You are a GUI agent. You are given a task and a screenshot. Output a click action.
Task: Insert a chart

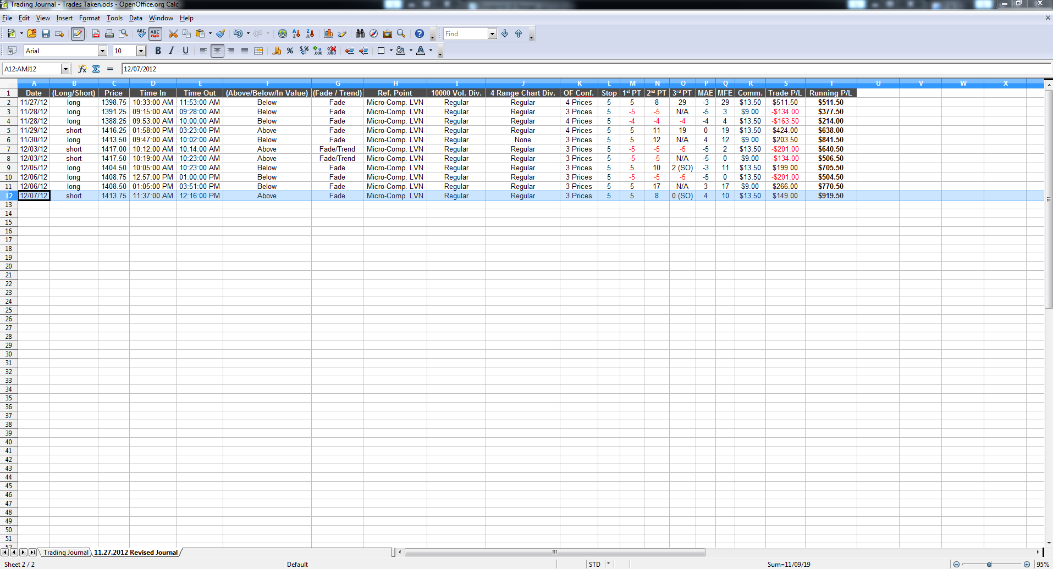pos(328,34)
